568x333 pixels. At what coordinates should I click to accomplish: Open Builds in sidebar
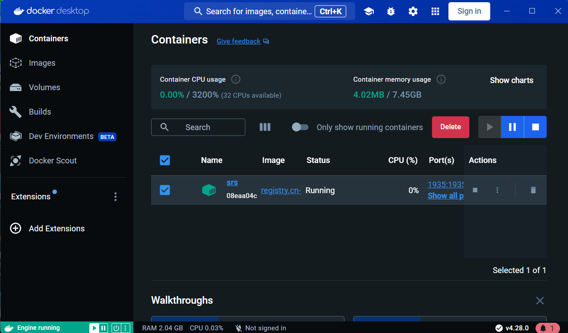67,112
